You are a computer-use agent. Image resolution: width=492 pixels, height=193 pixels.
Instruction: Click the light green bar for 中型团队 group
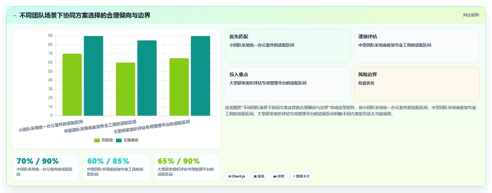point(126,89)
